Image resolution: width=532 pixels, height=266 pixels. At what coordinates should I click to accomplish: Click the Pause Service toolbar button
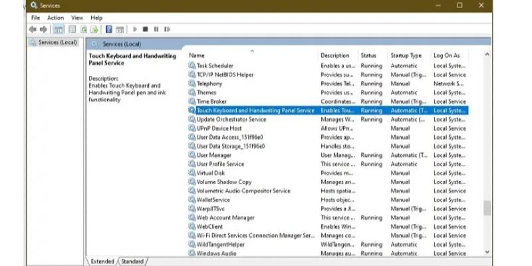(156, 29)
